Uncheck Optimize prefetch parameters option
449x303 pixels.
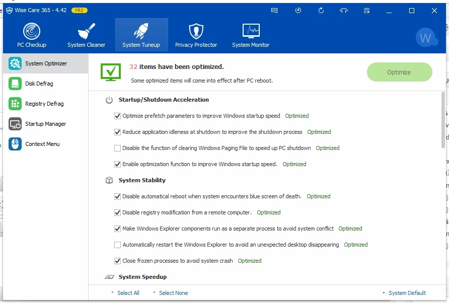point(118,116)
